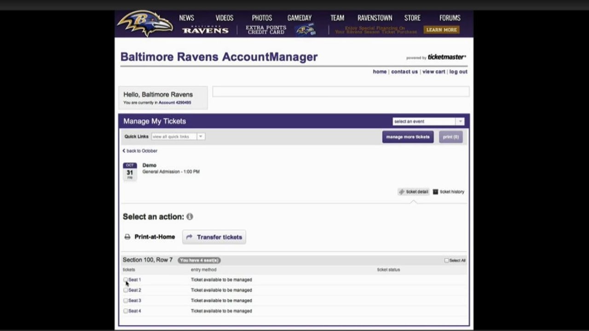Screen dimensions: 589x331
Task: Click the empty message field beside greeting
Action: (x=341, y=91)
